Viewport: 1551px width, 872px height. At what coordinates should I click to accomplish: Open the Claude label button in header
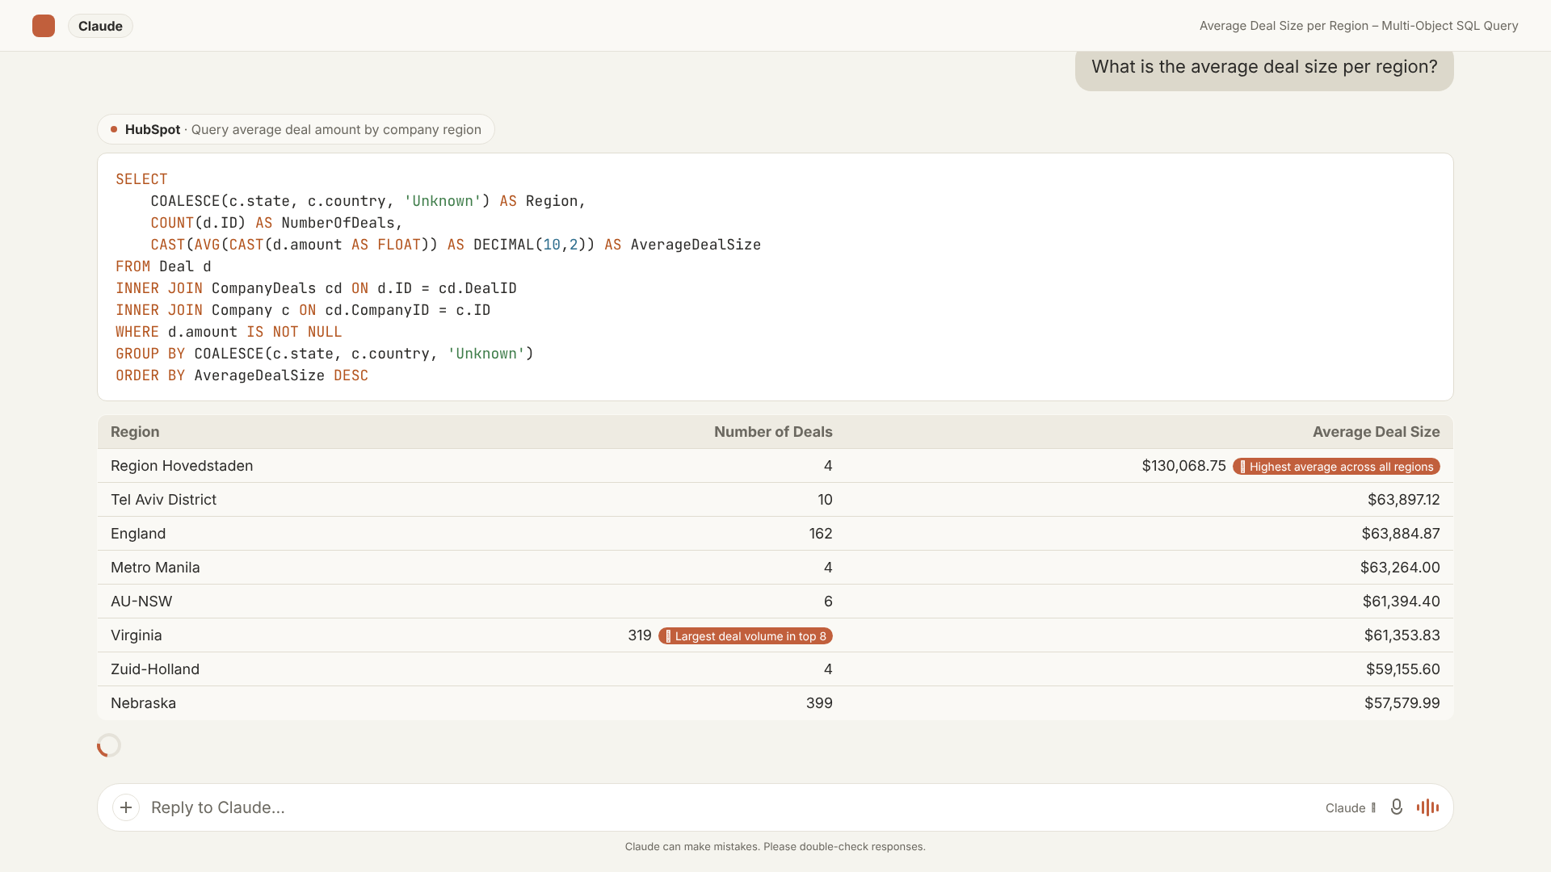coord(100,26)
